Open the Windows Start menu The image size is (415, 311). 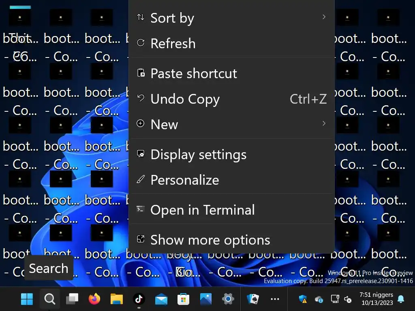[27, 299]
